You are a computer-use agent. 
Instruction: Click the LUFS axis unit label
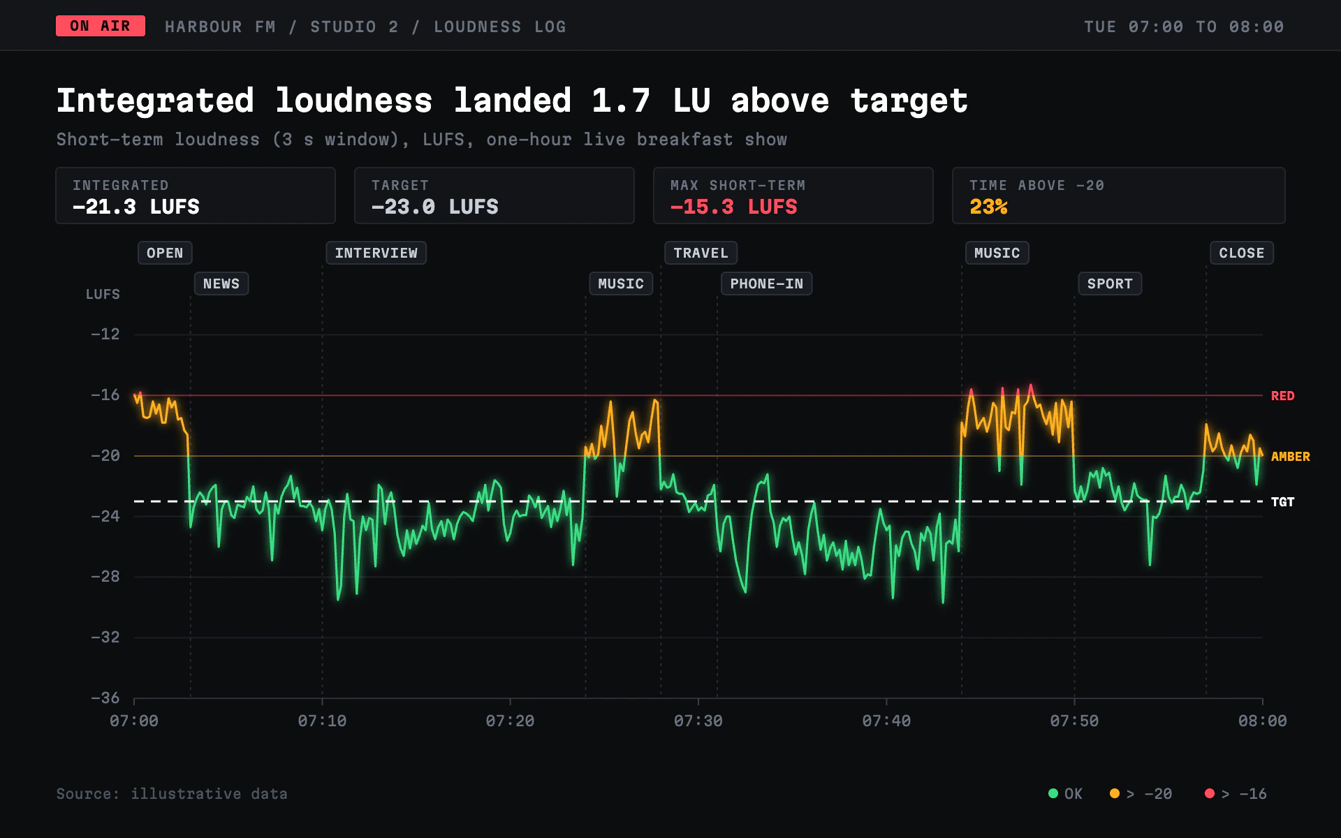(103, 294)
